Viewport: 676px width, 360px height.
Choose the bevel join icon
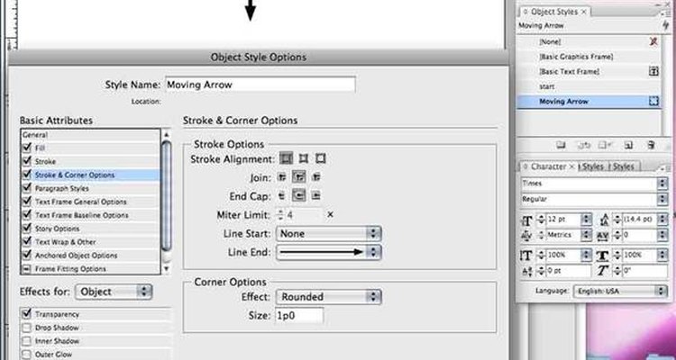click(x=316, y=177)
